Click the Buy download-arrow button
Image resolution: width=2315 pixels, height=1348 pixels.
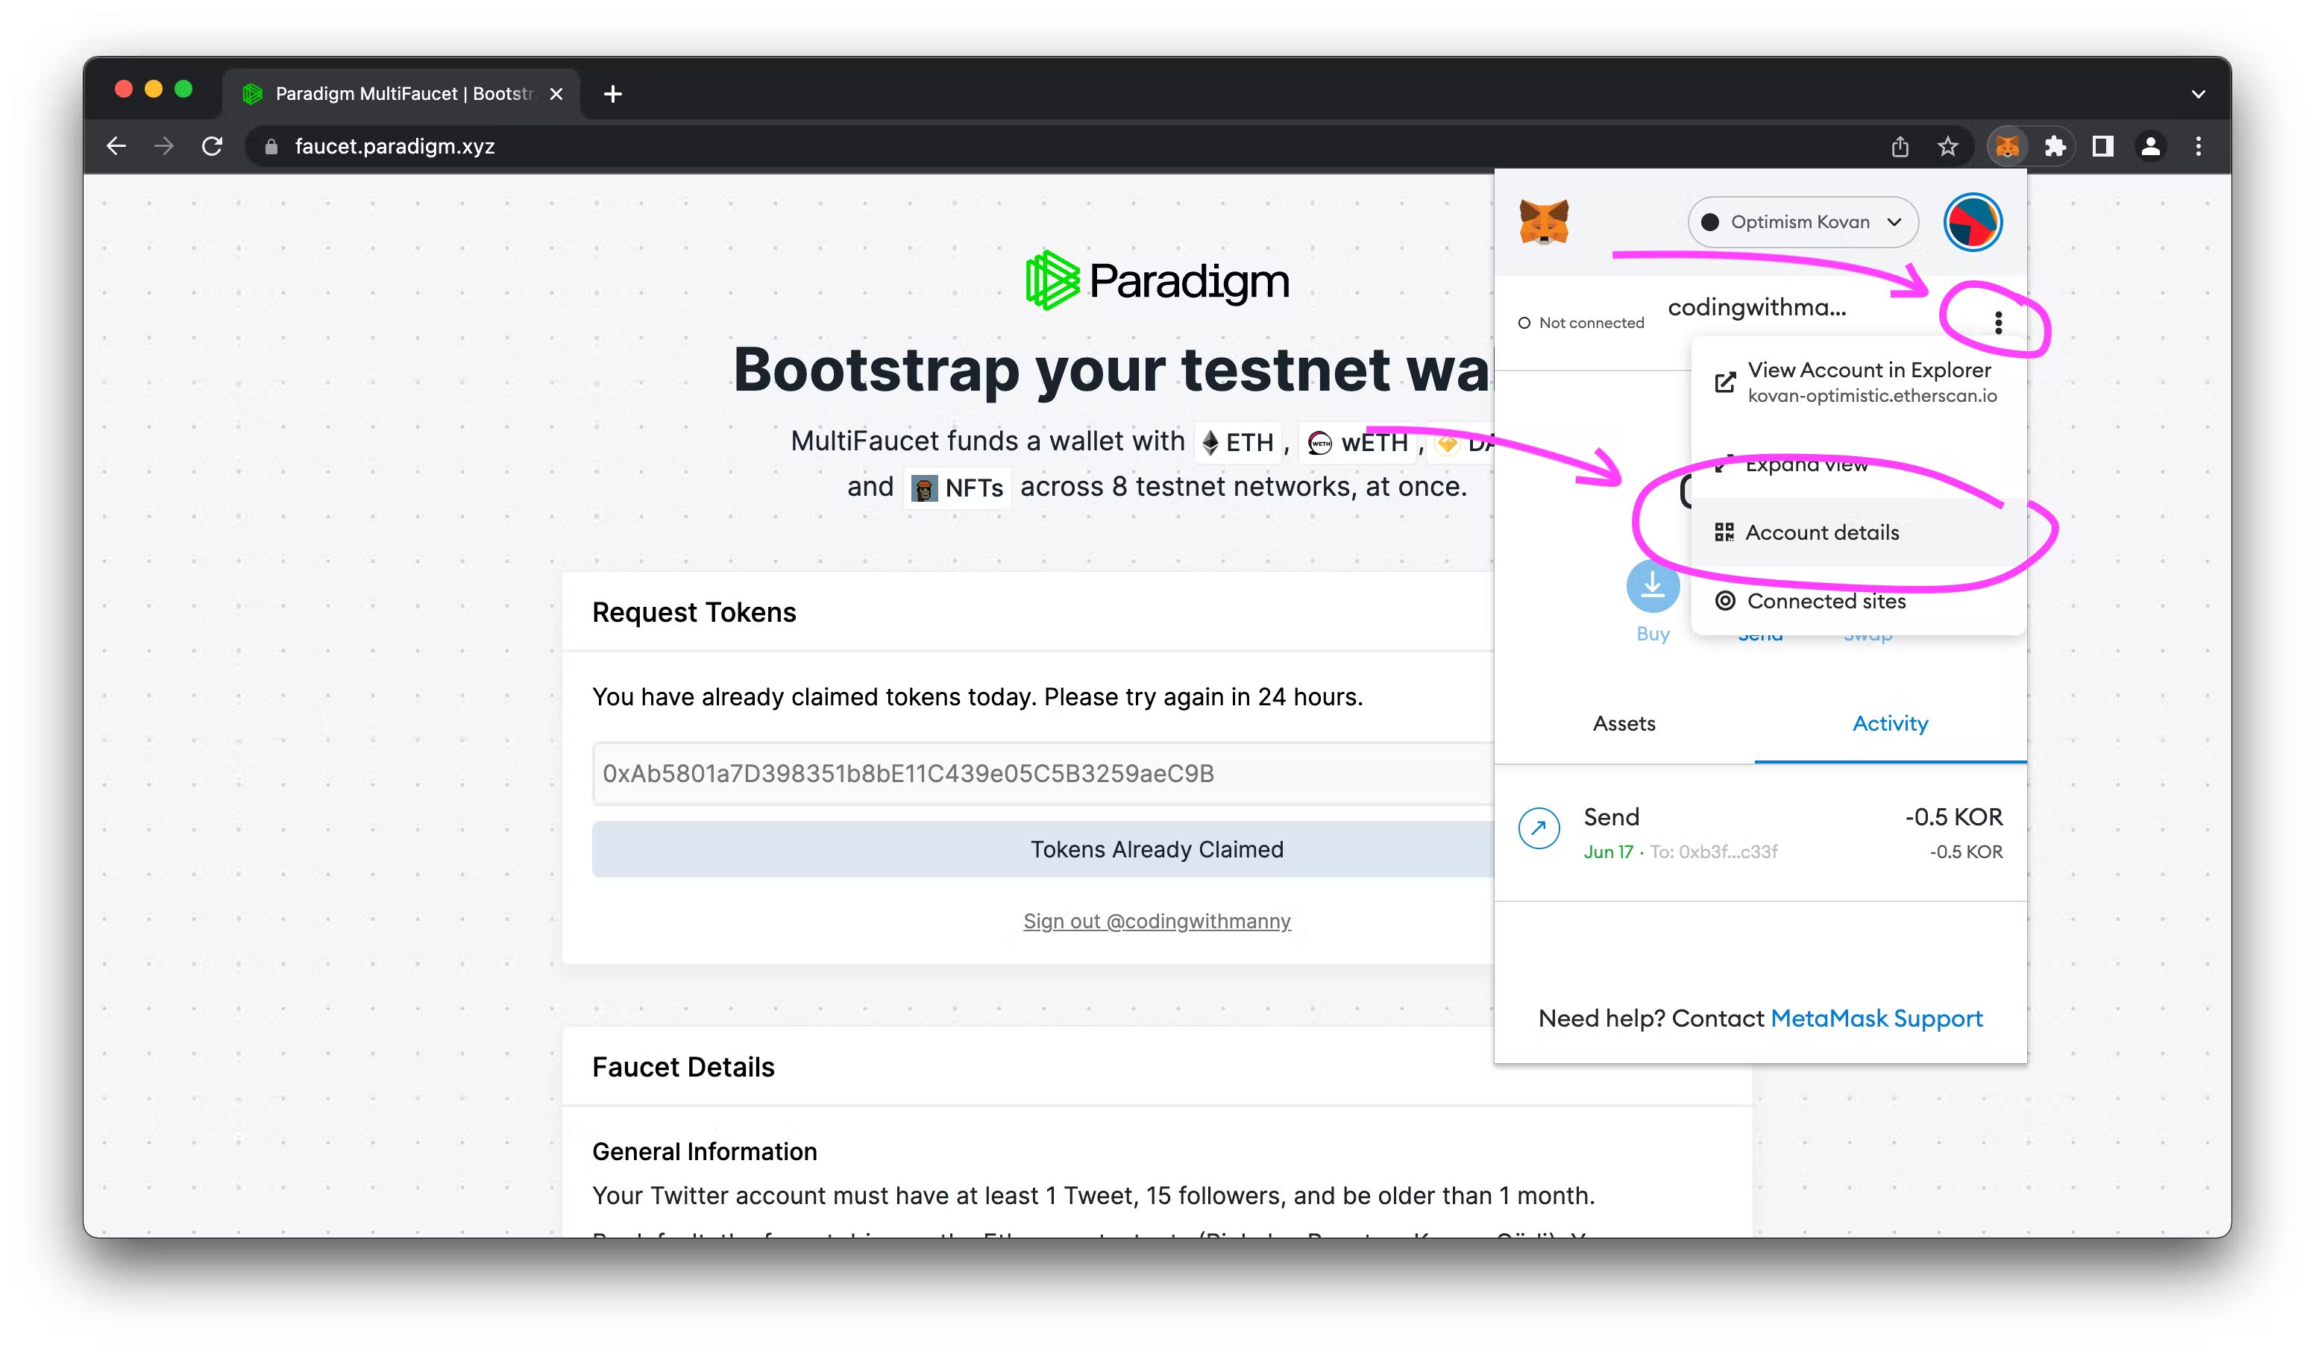pyautogui.click(x=1653, y=586)
